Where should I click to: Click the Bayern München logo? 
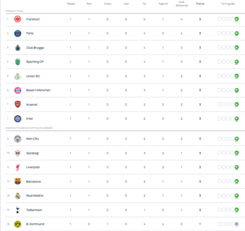point(17,90)
